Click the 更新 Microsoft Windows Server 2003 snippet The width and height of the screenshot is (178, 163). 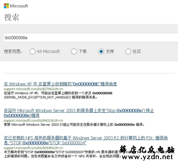74,125
